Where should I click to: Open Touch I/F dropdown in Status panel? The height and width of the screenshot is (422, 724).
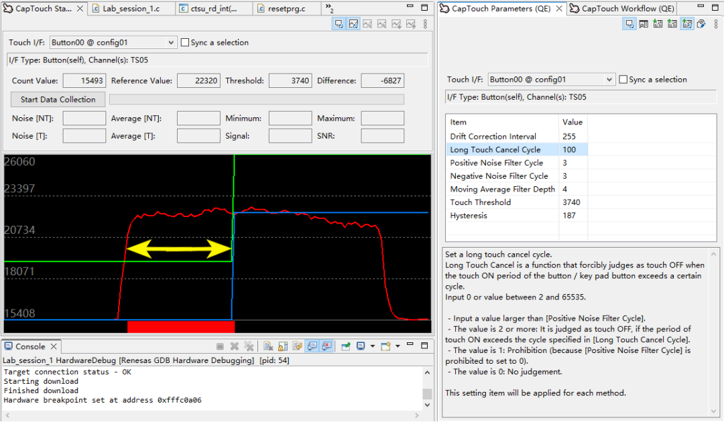pos(172,42)
